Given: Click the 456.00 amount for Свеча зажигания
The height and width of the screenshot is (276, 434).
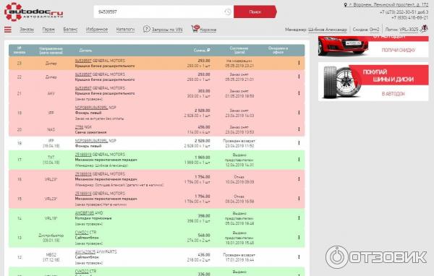Looking at the screenshot, I should (x=204, y=127).
